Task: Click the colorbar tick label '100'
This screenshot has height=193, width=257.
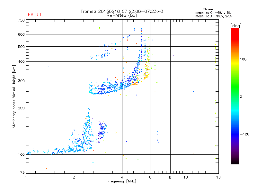Action: [243, 59]
